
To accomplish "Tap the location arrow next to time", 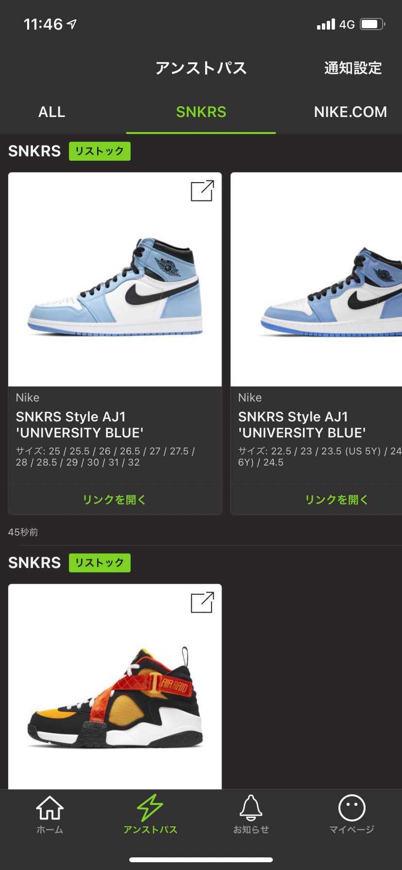I will (x=72, y=24).
